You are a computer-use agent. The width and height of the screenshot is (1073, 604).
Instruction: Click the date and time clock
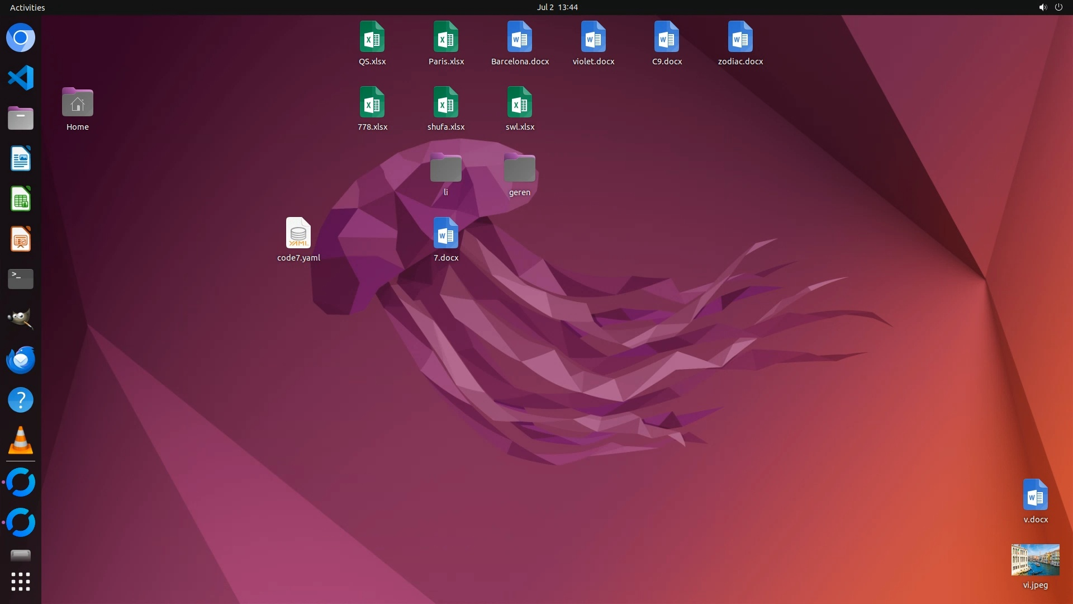[557, 7]
